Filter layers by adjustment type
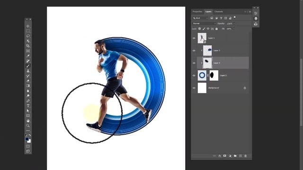The height and width of the screenshot is (170, 303). pyautogui.click(x=216, y=18)
